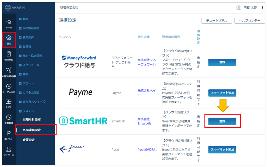Image resolution: width=267 pixels, height=167 pixels.
Task: Expand the 就業条件 section
Action: pyautogui.click(x=28, y=37)
